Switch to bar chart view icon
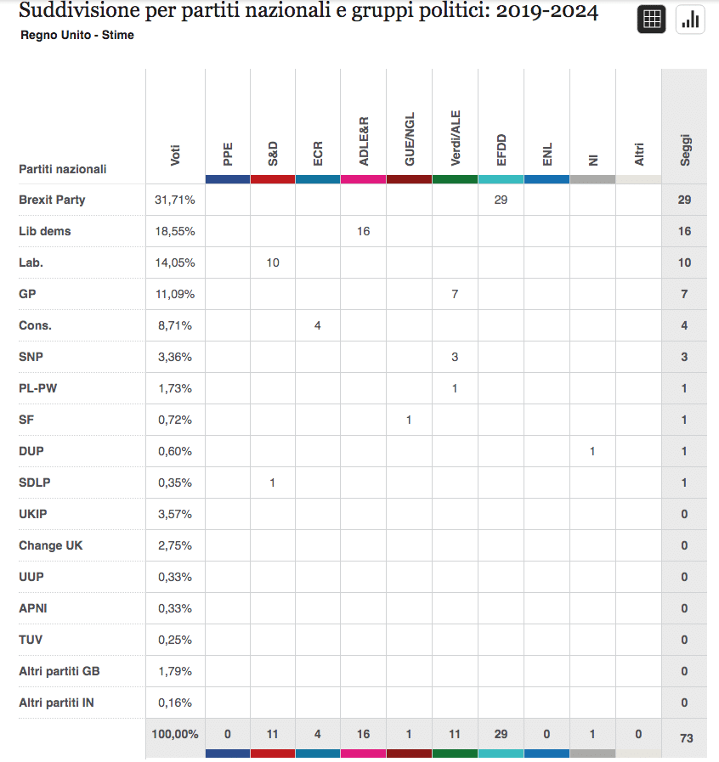 (x=690, y=20)
